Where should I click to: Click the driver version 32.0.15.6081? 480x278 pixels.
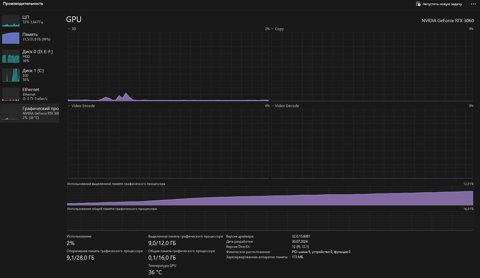[x=301, y=236]
